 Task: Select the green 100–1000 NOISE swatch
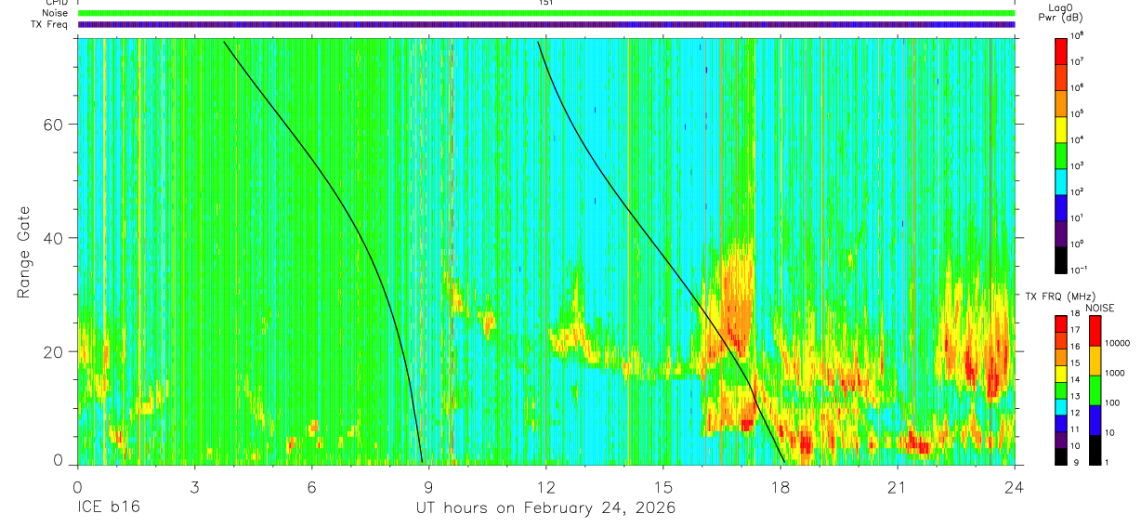(1095, 389)
